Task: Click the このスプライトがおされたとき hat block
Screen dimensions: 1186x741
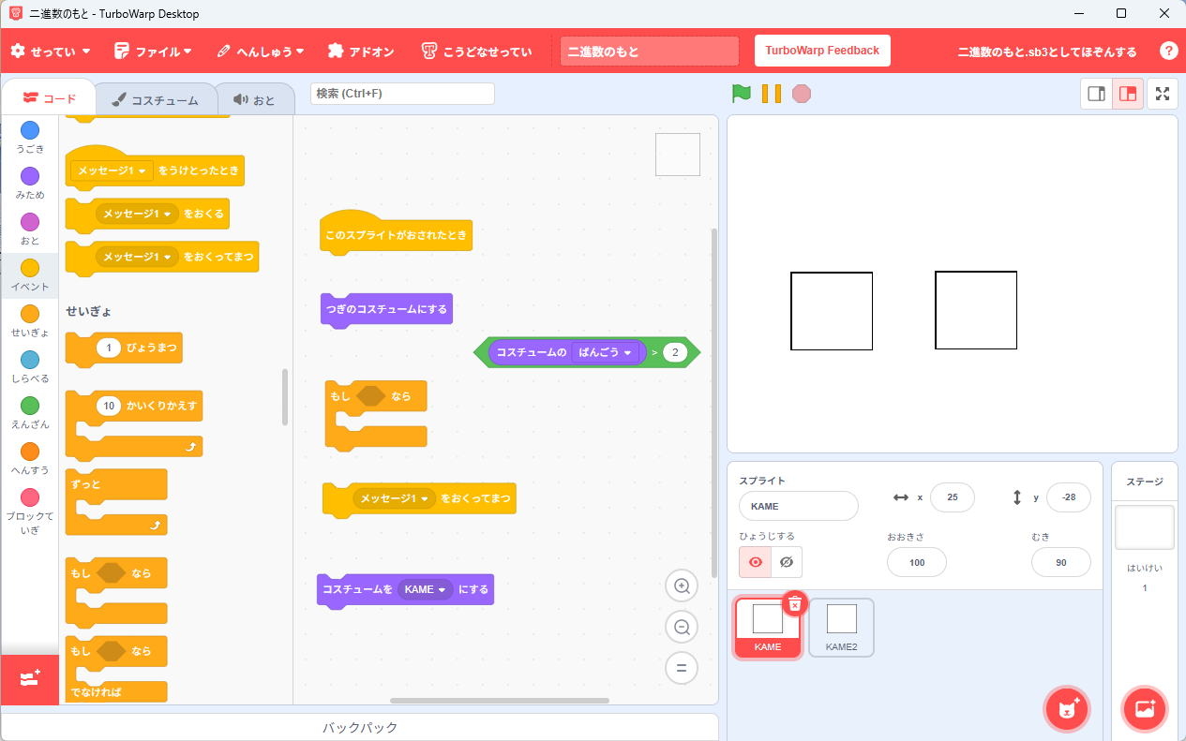Action: (396, 231)
